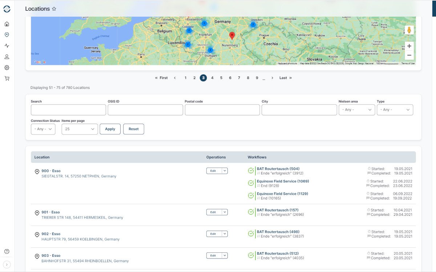Open BAT Routertausch (512) workflow link
This screenshot has width=436, height=272.
point(278,254)
